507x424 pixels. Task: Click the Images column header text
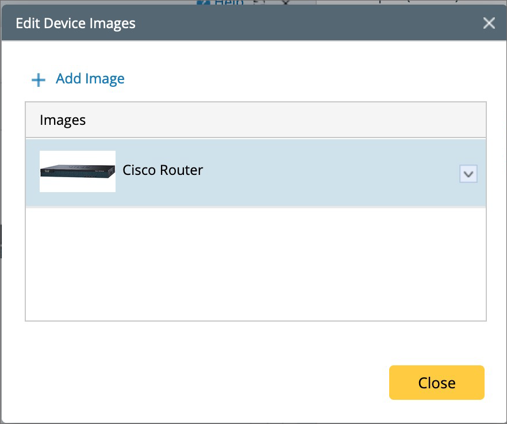point(63,120)
